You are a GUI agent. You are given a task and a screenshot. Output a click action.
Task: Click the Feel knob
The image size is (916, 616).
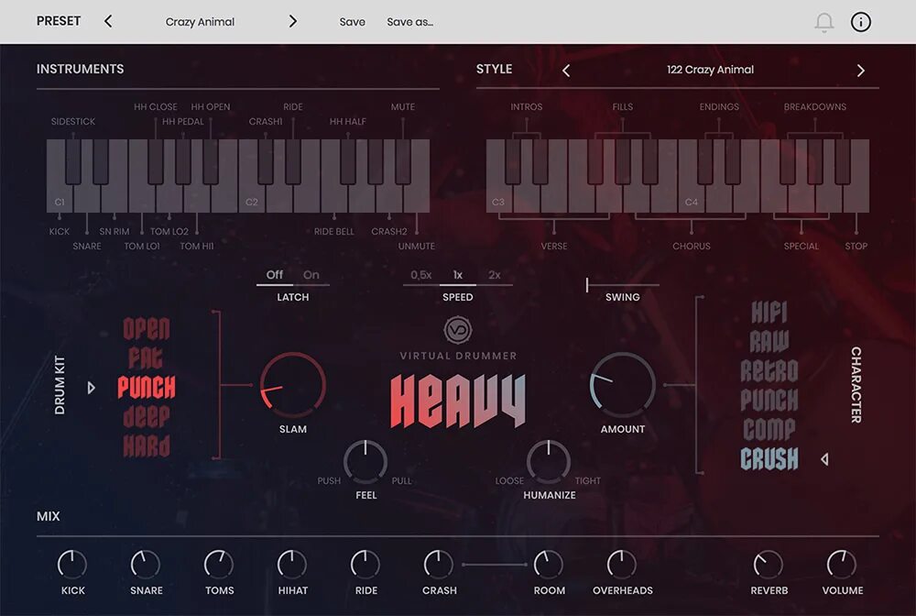pyautogui.click(x=365, y=462)
